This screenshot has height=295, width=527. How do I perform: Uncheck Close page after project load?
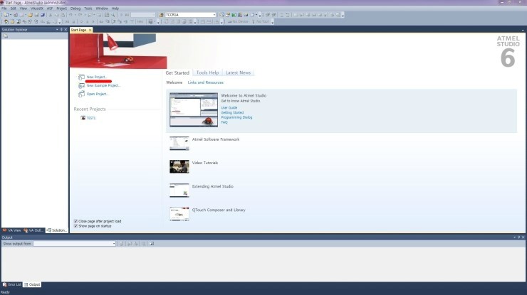[x=76, y=221]
